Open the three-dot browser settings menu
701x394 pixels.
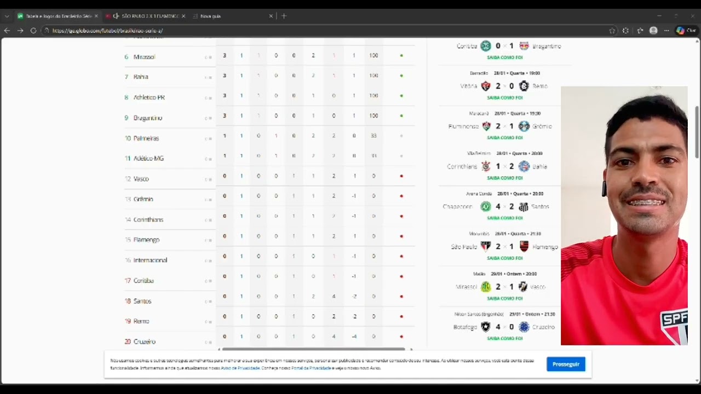click(666, 31)
